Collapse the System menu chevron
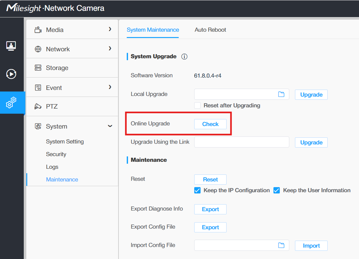Image resolution: width=359 pixels, height=259 pixels. tap(110, 126)
